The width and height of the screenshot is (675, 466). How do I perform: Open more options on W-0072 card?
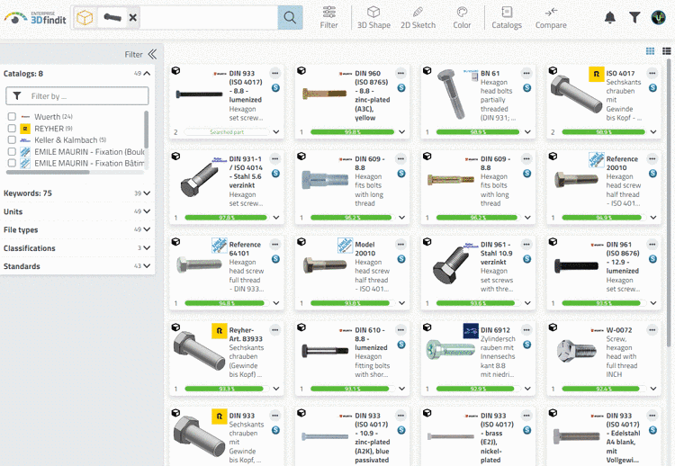click(x=652, y=330)
